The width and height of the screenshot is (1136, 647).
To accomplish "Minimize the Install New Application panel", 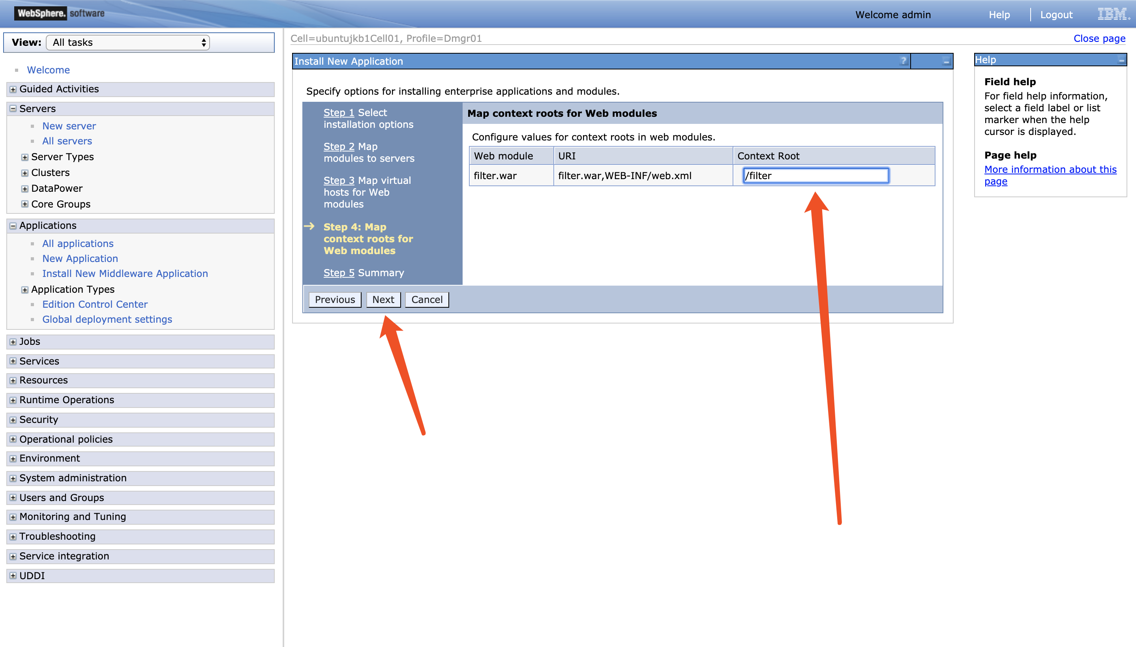I will click(946, 61).
